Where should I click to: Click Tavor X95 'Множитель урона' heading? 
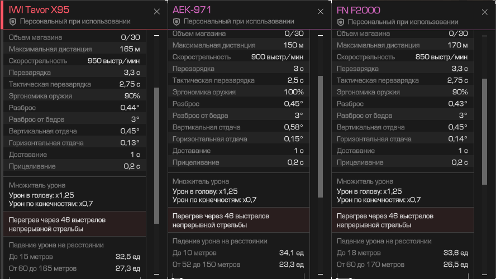[x=37, y=185]
